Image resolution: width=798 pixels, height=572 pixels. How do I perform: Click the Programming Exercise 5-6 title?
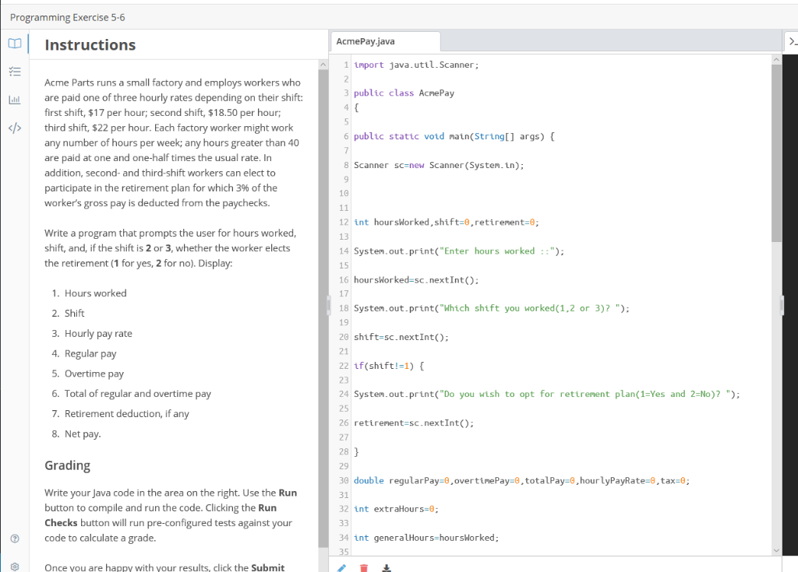(67, 17)
